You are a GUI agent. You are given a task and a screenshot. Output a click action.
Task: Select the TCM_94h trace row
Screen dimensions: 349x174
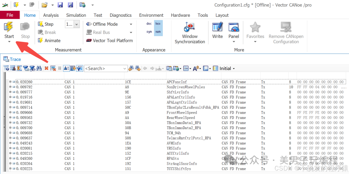click(x=177, y=133)
